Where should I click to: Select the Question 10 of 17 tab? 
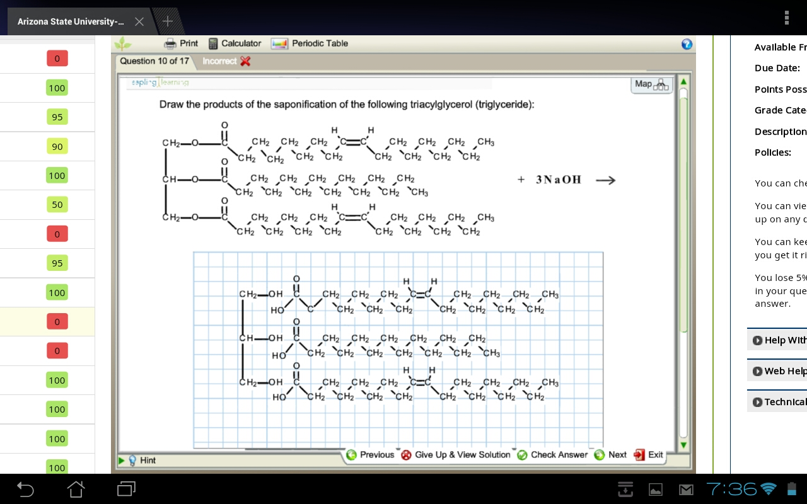(154, 61)
